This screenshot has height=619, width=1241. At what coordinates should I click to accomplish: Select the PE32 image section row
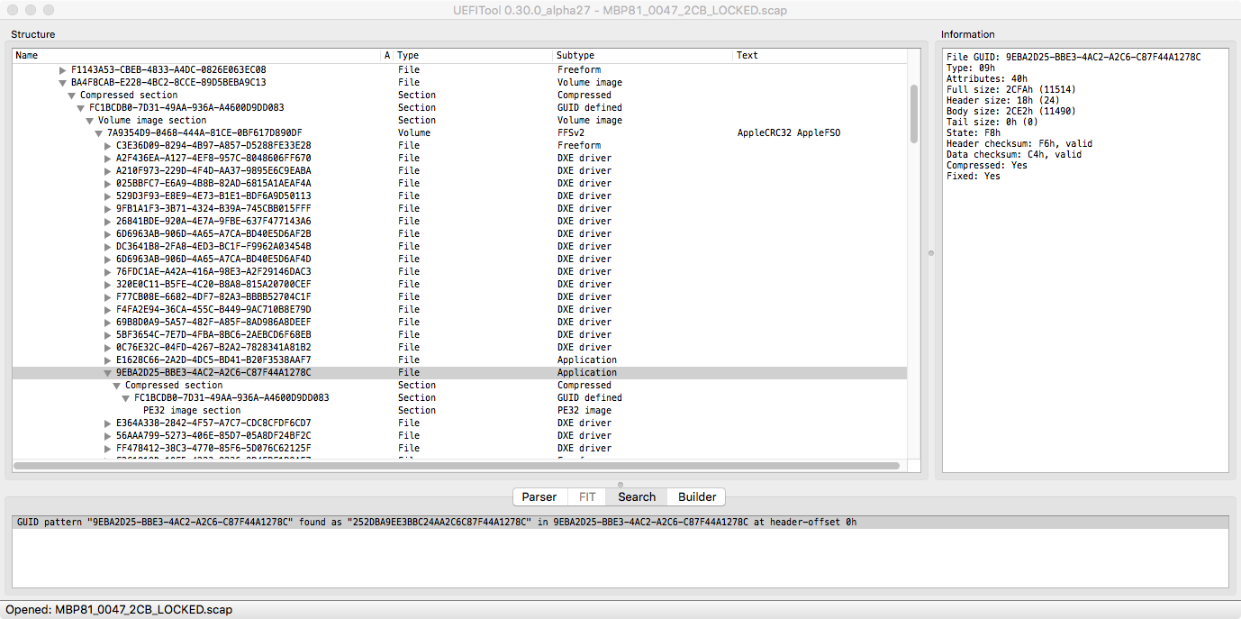(x=192, y=411)
